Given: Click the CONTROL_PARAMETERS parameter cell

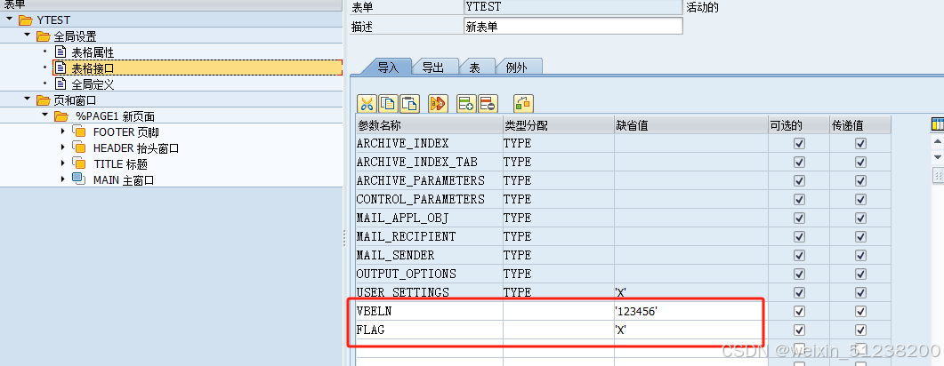Looking at the screenshot, I should point(429,199).
